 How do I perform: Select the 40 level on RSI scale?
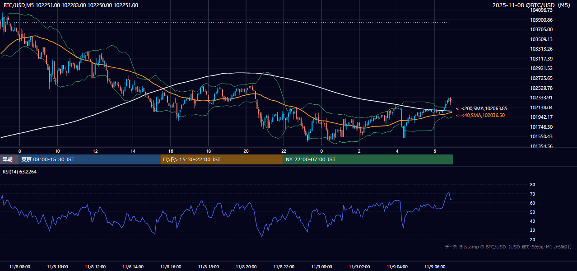(532, 221)
